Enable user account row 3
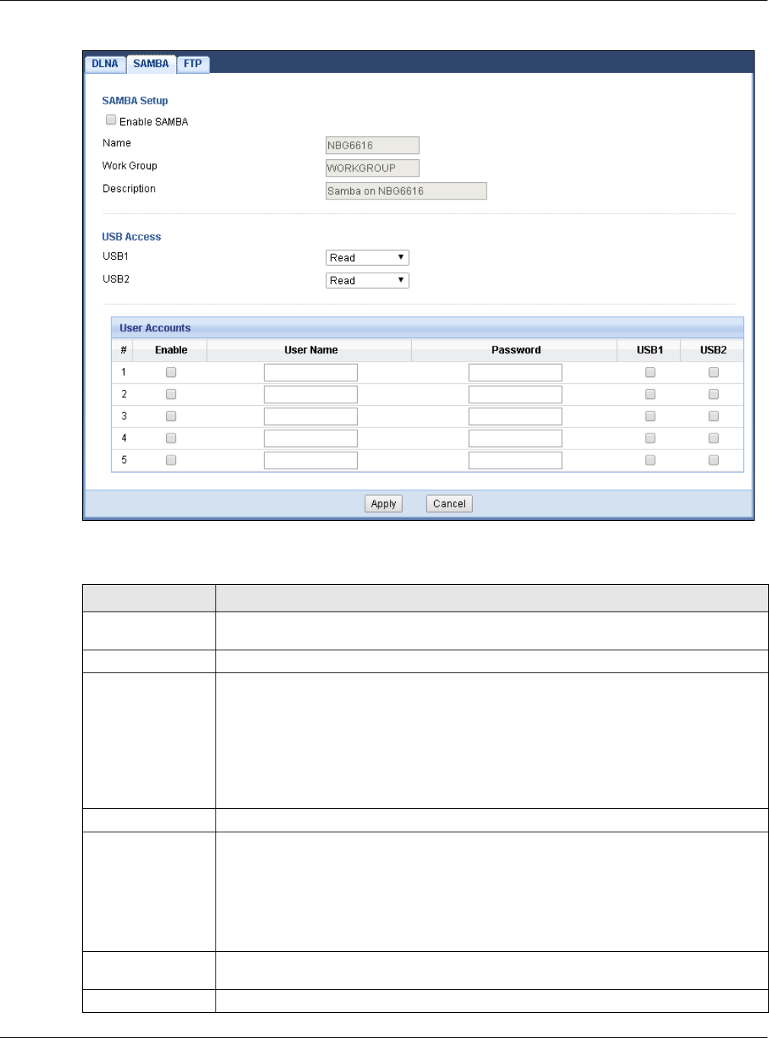 171,417
